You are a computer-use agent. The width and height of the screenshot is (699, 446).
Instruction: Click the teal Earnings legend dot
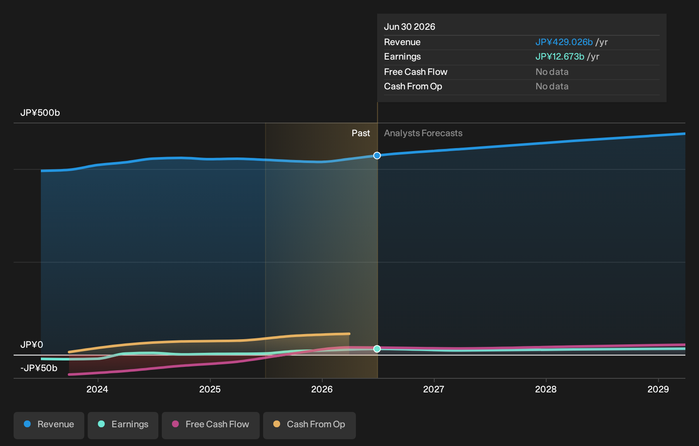(101, 424)
